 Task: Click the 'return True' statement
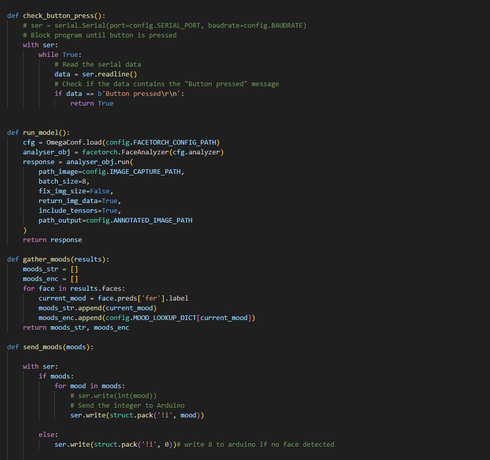point(92,103)
